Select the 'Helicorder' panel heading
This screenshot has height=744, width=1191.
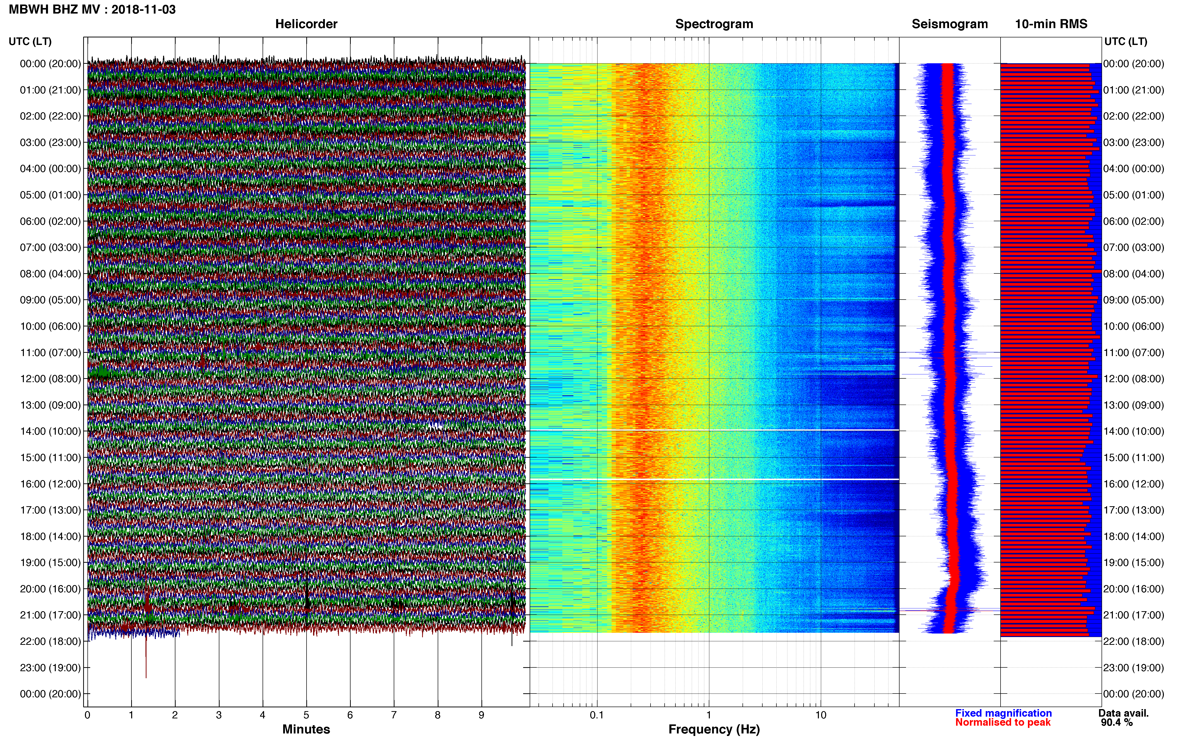point(306,24)
